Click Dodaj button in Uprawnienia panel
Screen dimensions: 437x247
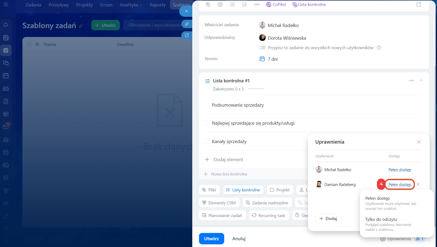[x=328, y=219]
